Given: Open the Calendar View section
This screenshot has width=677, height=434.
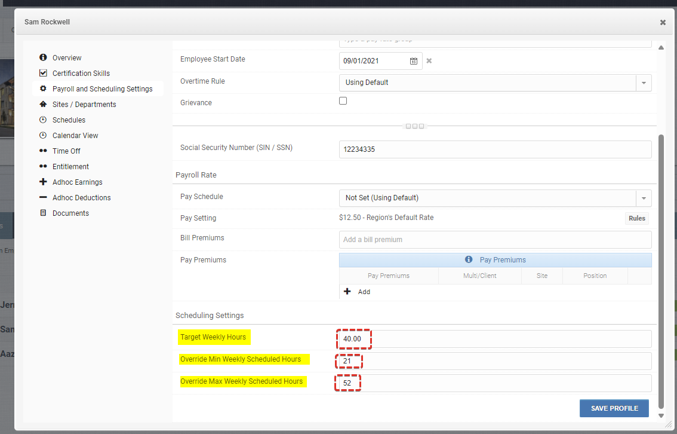Looking at the screenshot, I should click(43, 135).
